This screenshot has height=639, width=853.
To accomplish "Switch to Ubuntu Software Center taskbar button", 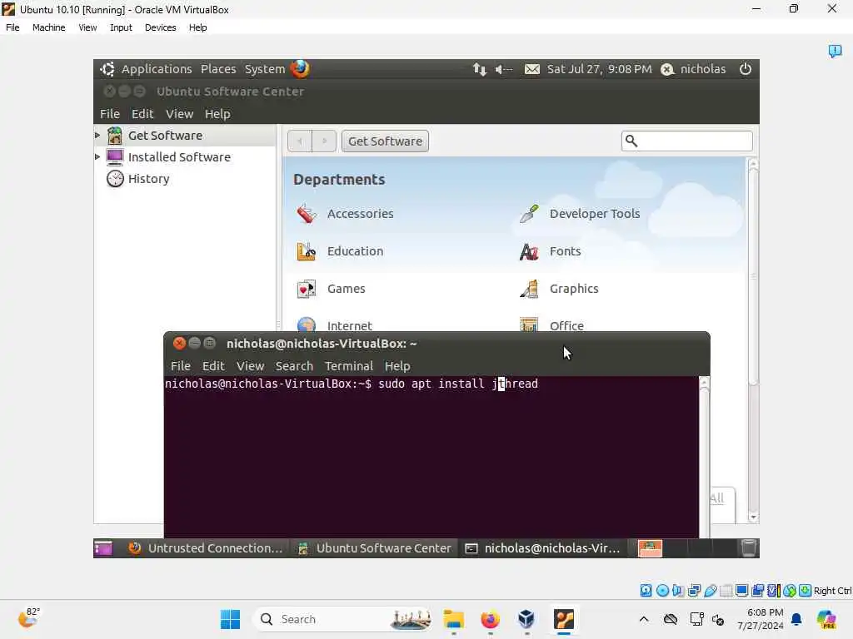I will 376,548.
